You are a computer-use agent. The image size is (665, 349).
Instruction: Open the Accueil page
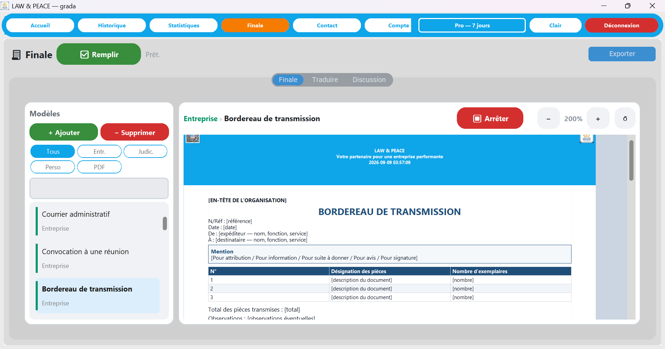point(40,25)
